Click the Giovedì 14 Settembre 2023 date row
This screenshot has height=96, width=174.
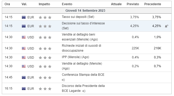tap(87, 11)
